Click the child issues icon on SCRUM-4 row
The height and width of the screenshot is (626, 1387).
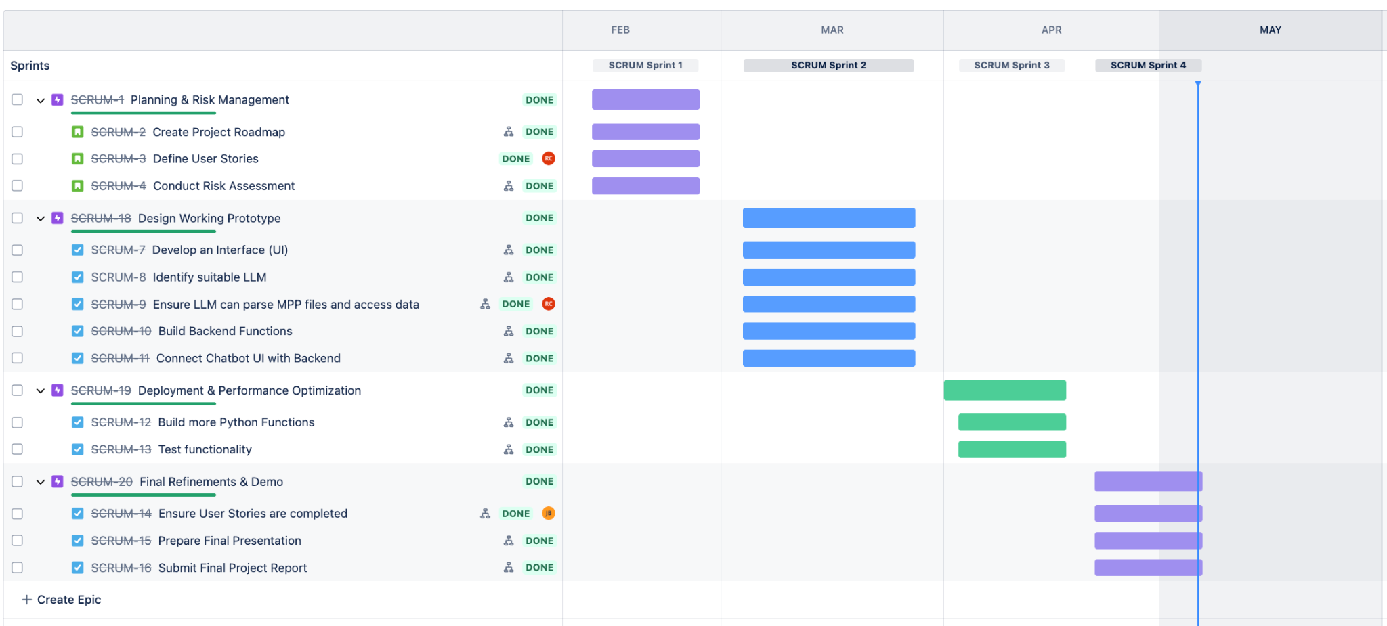pos(509,186)
